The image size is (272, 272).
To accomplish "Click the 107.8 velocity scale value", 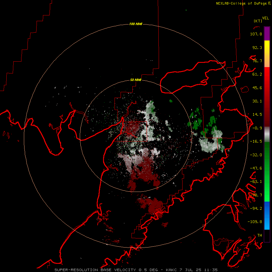I will pos(256,34).
